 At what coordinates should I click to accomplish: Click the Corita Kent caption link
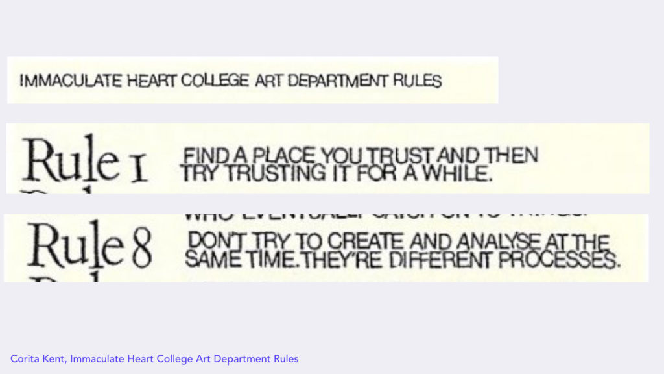pos(154,358)
